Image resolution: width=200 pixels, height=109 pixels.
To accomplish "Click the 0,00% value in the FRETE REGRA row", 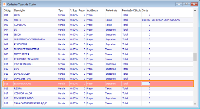I will click(74, 54).
